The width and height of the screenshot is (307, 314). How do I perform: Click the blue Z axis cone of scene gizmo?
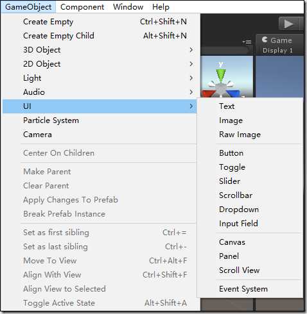point(234,94)
